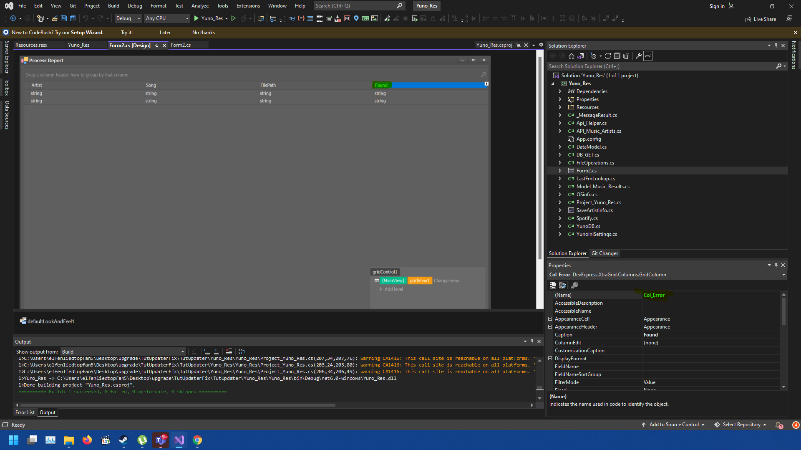
Task: Expand the Resources folder node
Action: click(560, 107)
